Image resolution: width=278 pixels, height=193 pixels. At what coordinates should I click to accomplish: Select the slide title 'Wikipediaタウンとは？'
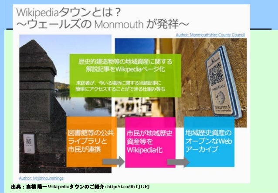point(68,12)
